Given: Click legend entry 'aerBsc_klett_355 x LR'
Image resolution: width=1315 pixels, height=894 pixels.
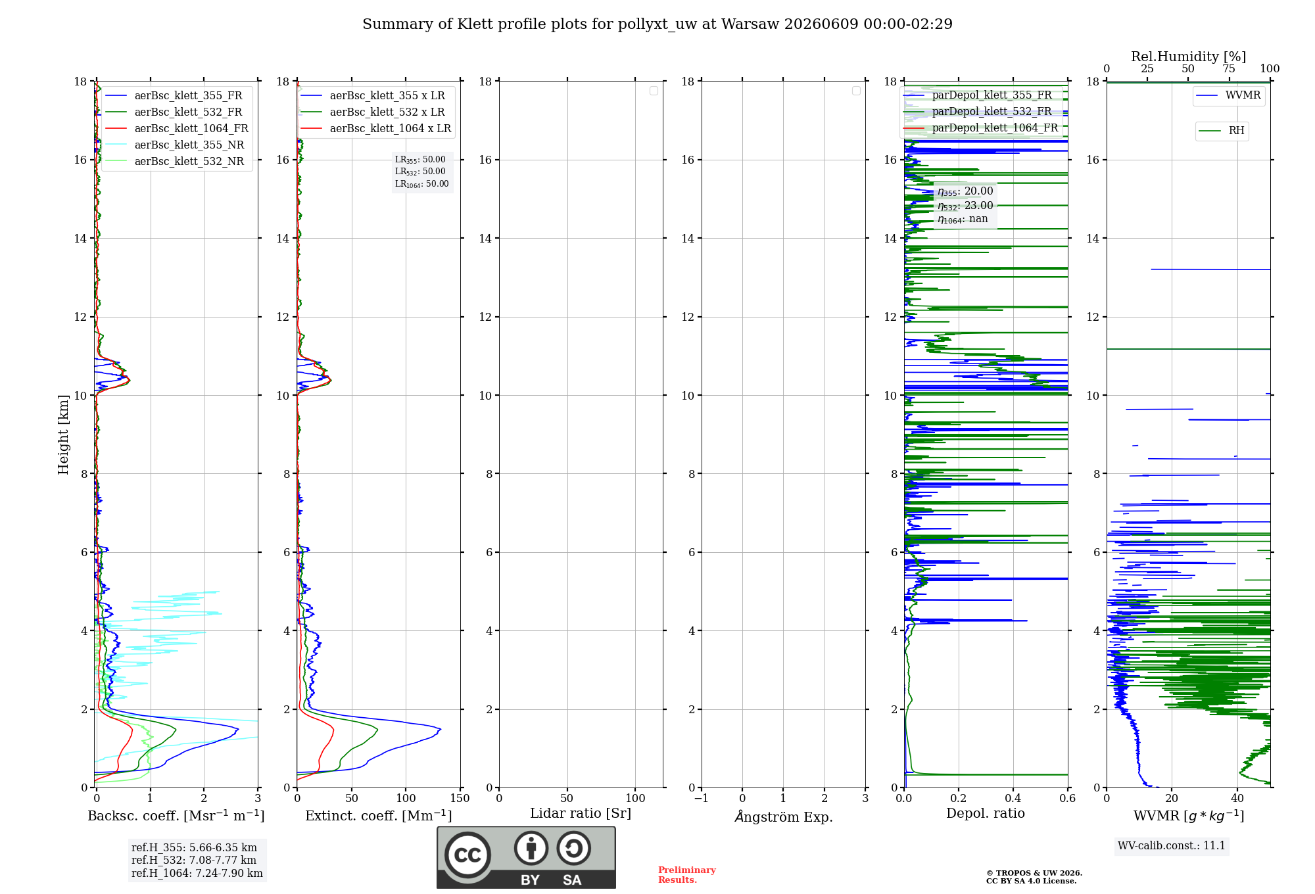Looking at the screenshot, I should (387, 96).
